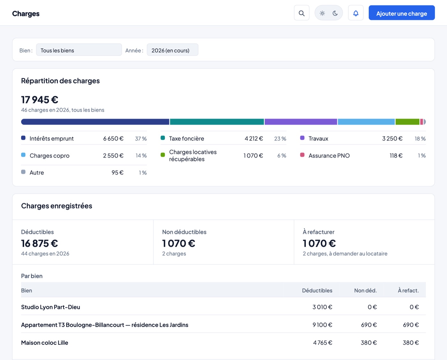Click the Intérêts emprunt amount 6 650 €

[113, 139]
